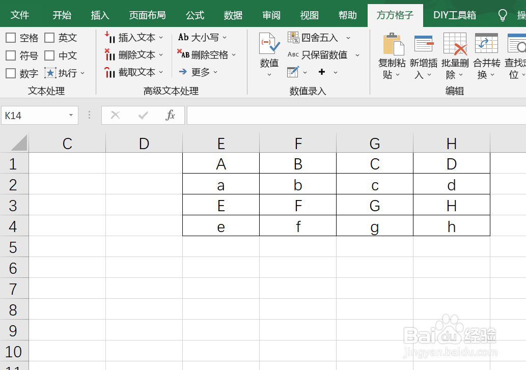This screenshot has width=526, height=370.
Task: Select row 7 header
Action: coord(14,288)
